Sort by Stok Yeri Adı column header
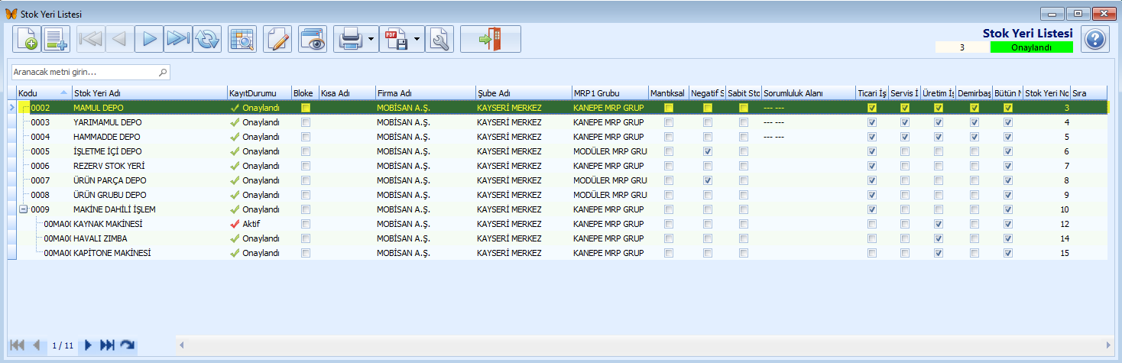Image resolution: width=1122 pixels, height=363 pixels. coord(149,93)
